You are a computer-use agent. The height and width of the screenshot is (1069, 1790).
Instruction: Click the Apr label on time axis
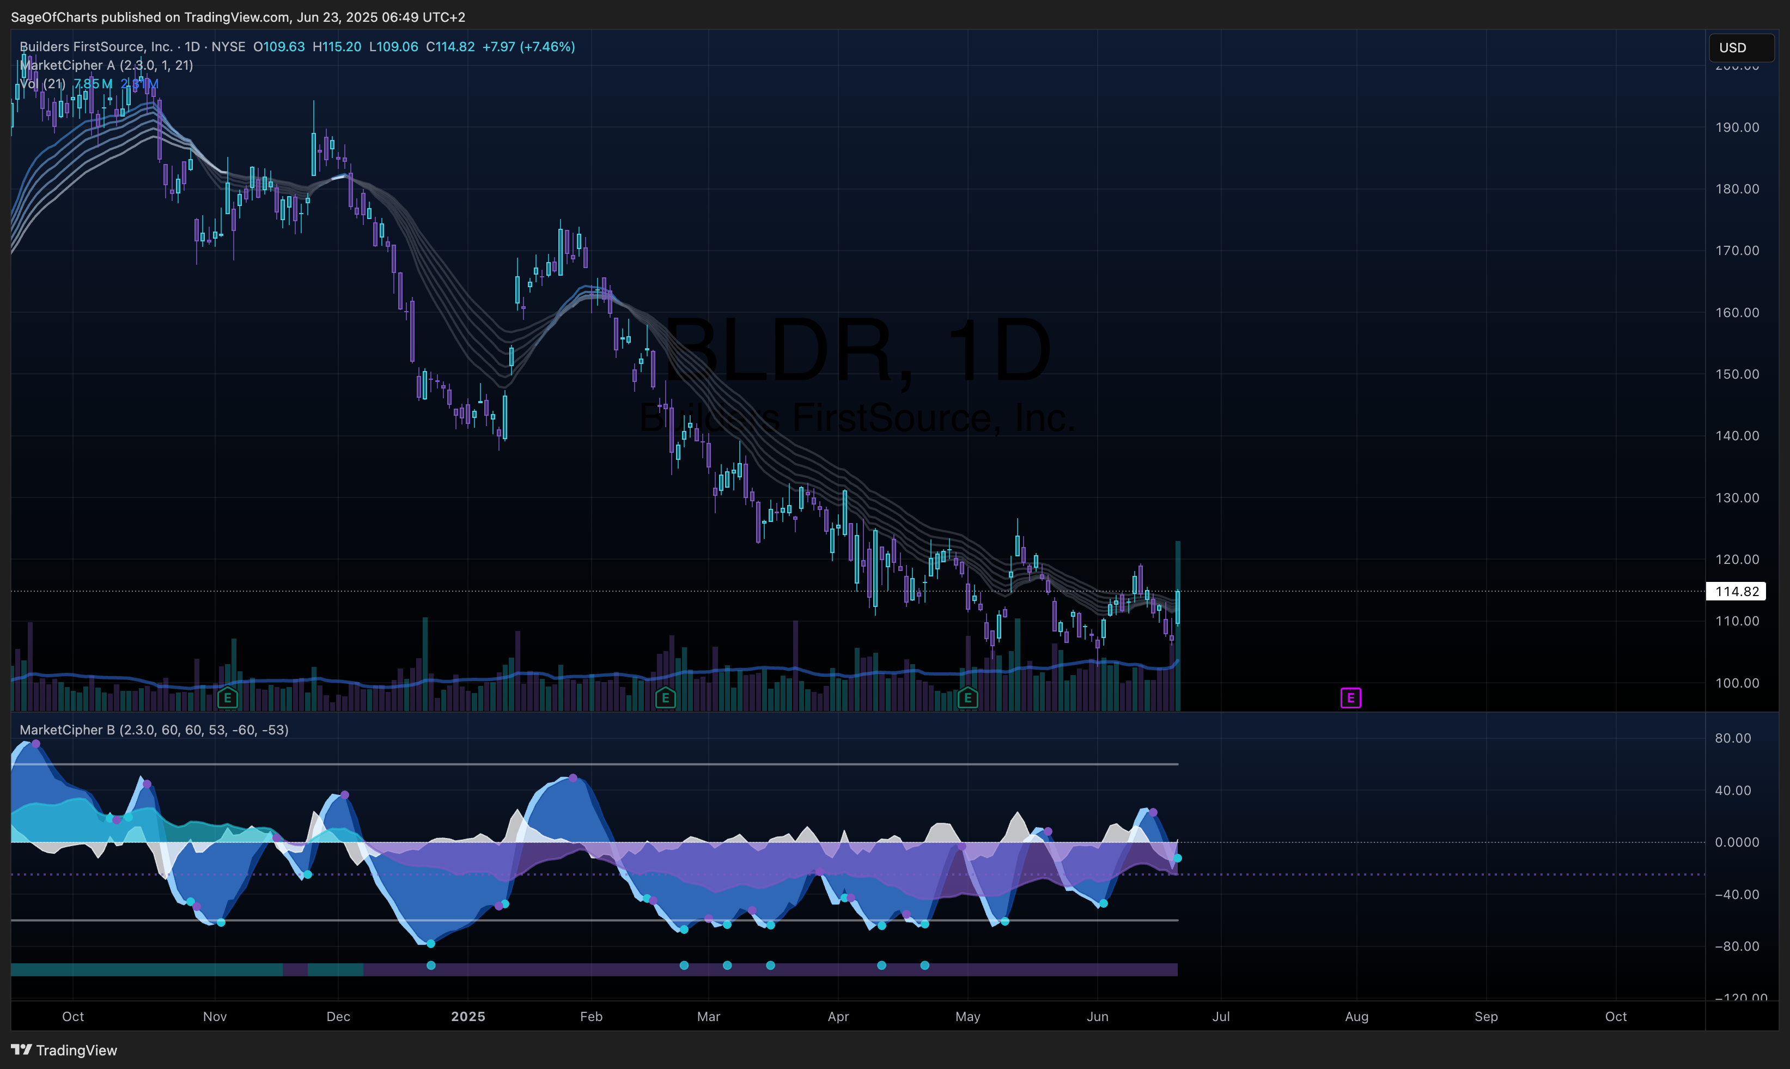838,1016
